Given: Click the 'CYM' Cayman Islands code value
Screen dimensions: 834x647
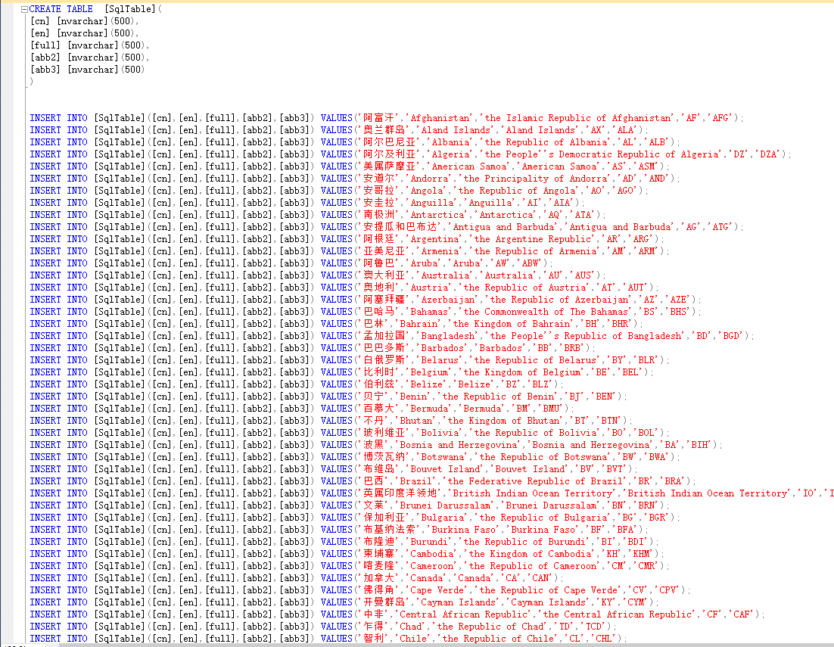Looking at the screenshot, I should point(636,603).
